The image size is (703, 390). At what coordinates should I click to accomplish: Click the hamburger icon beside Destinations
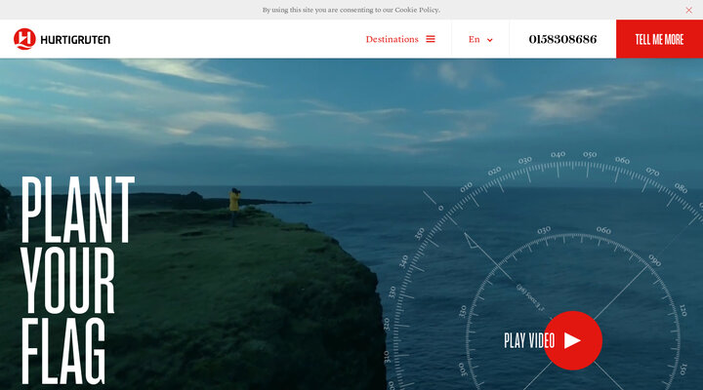pos(431,39)
